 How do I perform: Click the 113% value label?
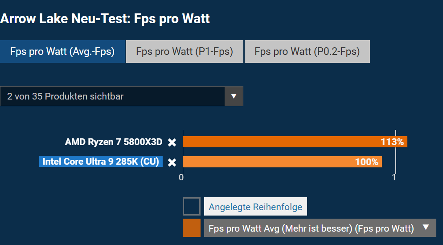coord(392,142)
